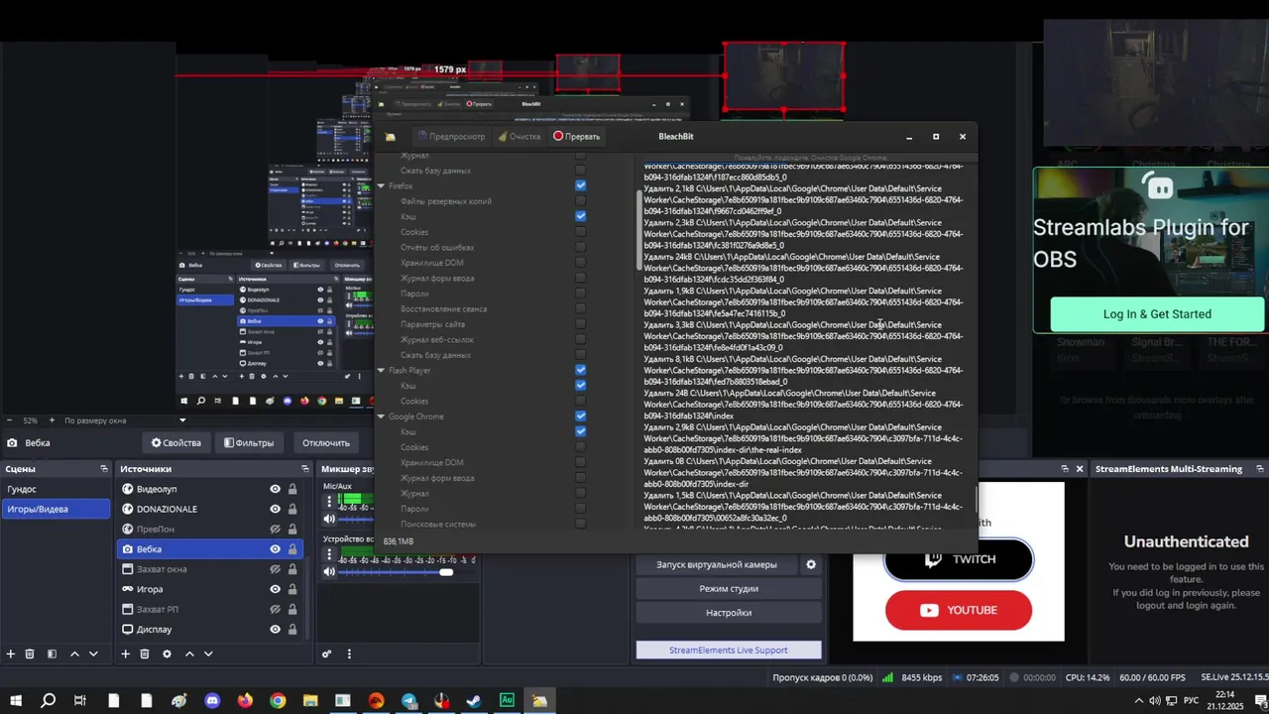Image resolution: width=1269 pixels, height=714 pixels.
Task: Click Запуск виртуальной камеры button
Action: tap(717, 564)
